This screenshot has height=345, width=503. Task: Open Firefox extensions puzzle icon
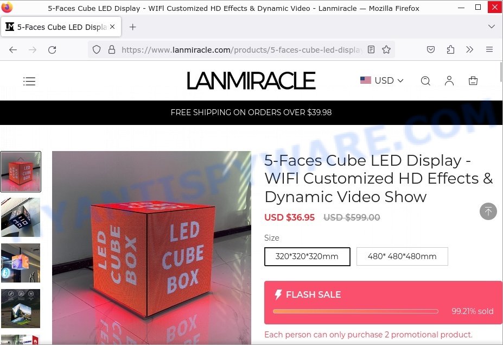tap(450, 49)
